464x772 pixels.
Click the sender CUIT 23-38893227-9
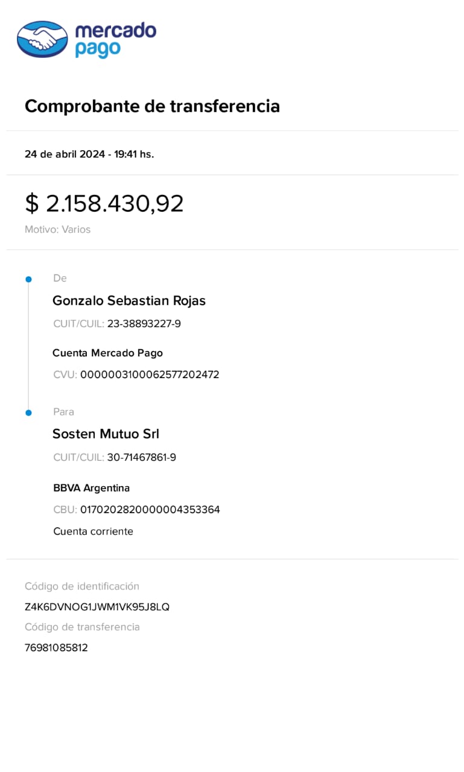point(144,324)
